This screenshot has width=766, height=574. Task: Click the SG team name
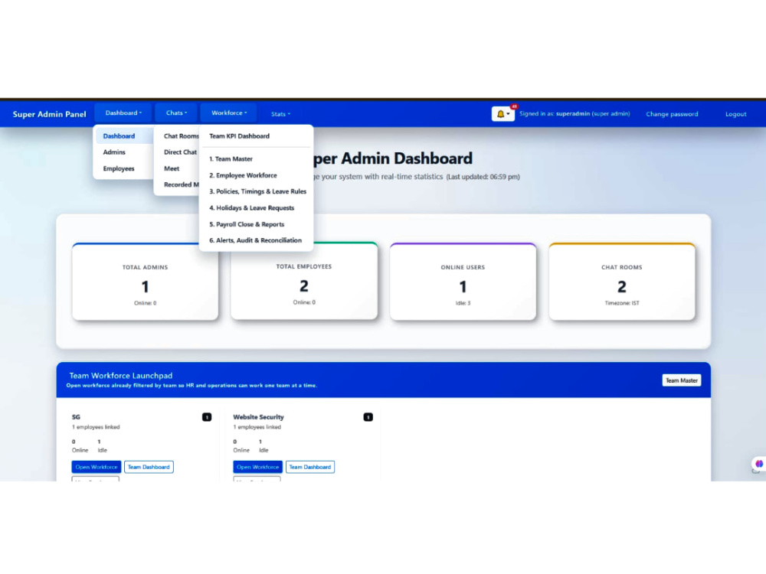(x=76, y=417)
